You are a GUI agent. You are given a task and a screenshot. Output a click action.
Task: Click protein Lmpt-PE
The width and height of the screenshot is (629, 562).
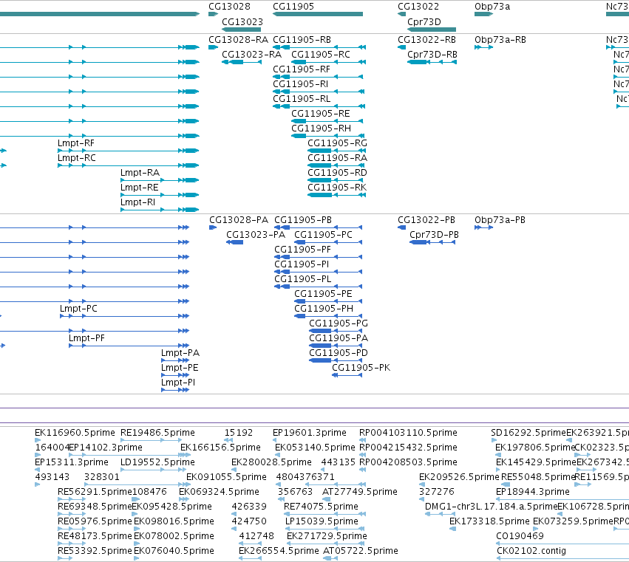[x=180, y=368]
